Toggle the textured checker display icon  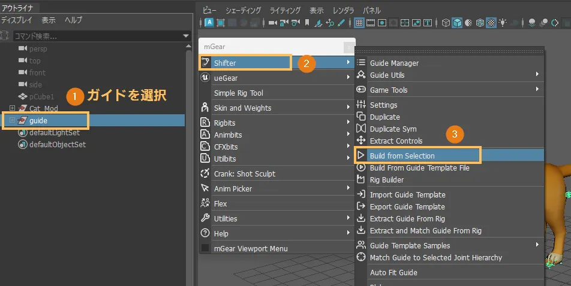tap(491, 23)
